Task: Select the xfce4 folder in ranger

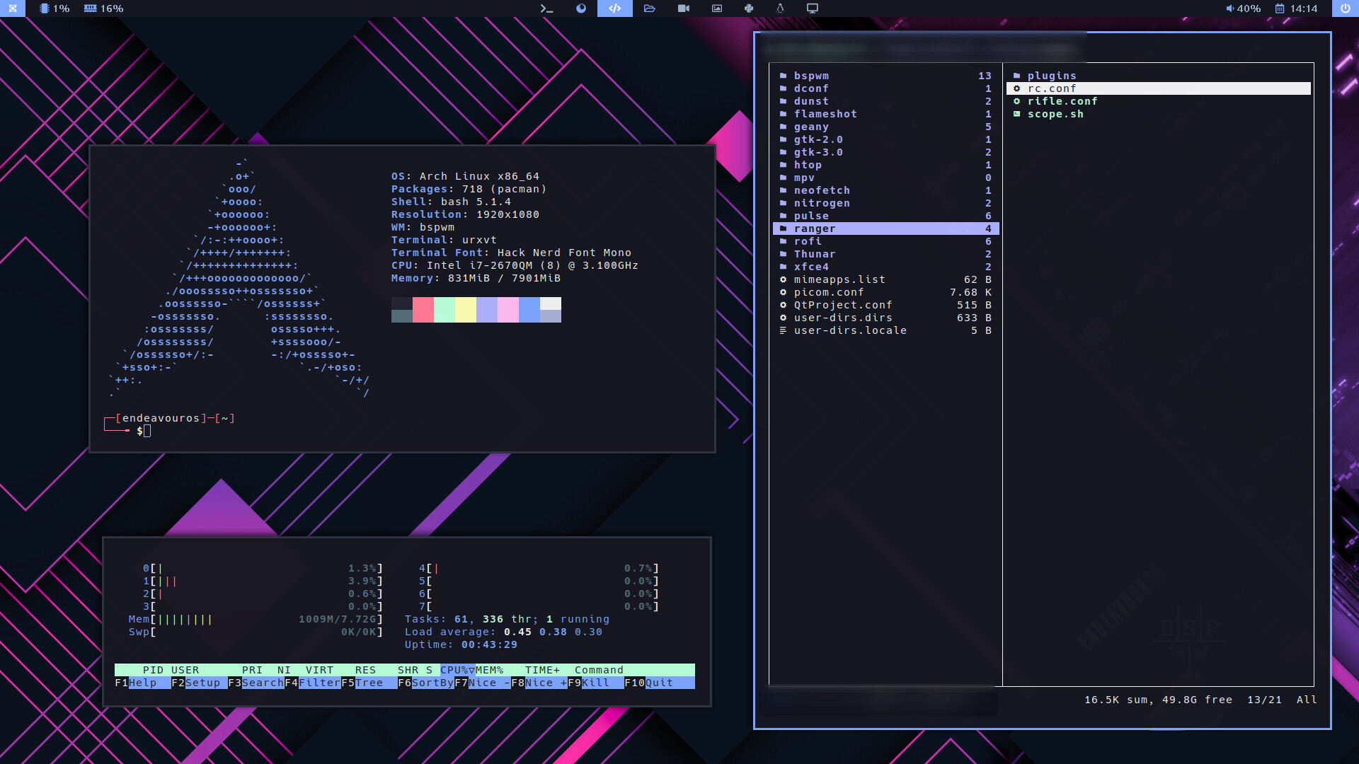Action: tap(885, 267)
